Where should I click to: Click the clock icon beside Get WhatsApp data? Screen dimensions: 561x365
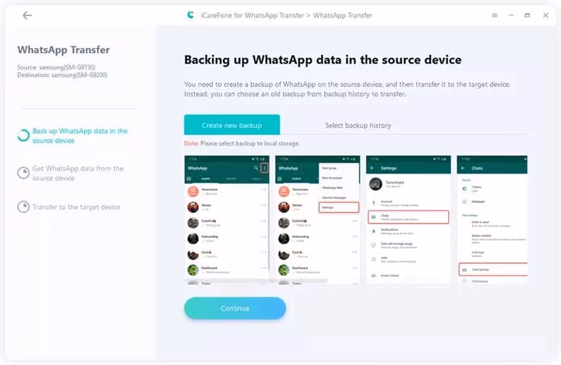click(x=23, y=173)
